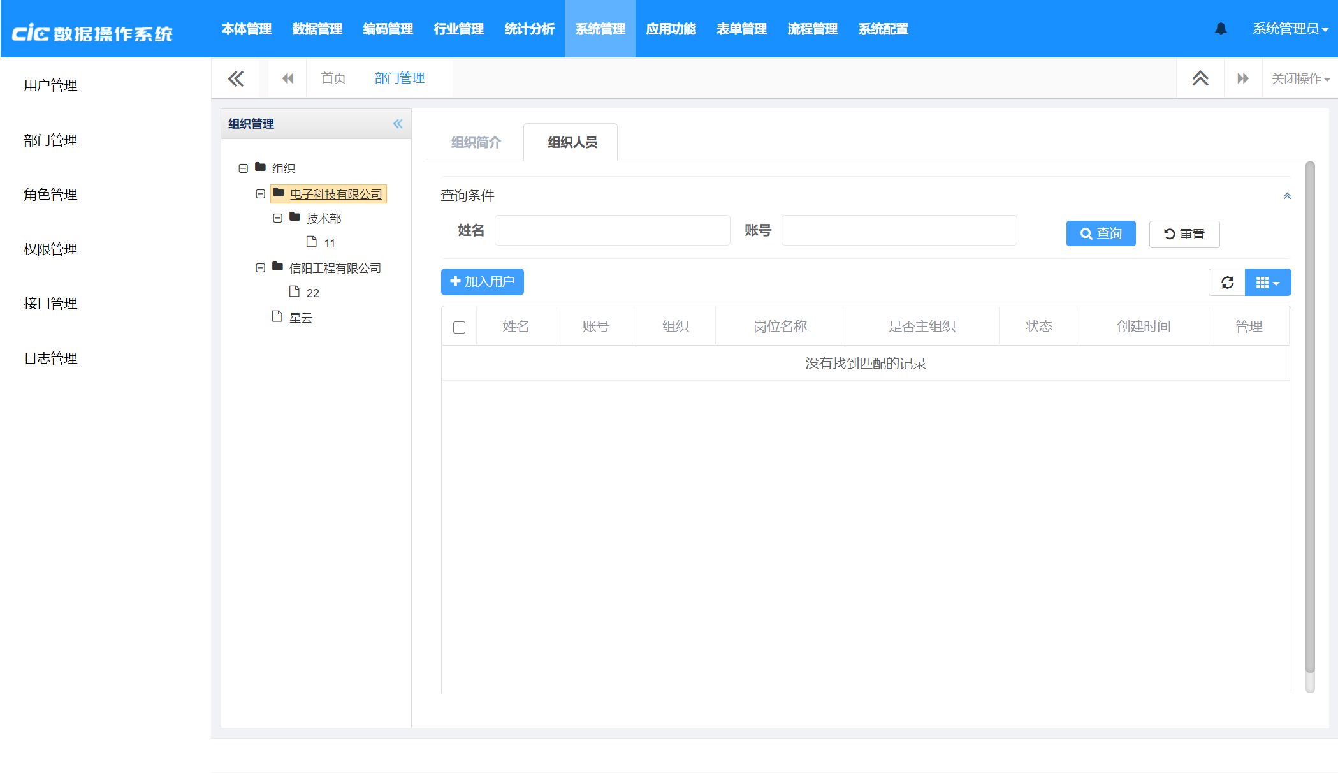Click the tab scroll-right forward icon

tap(1242, 78)
